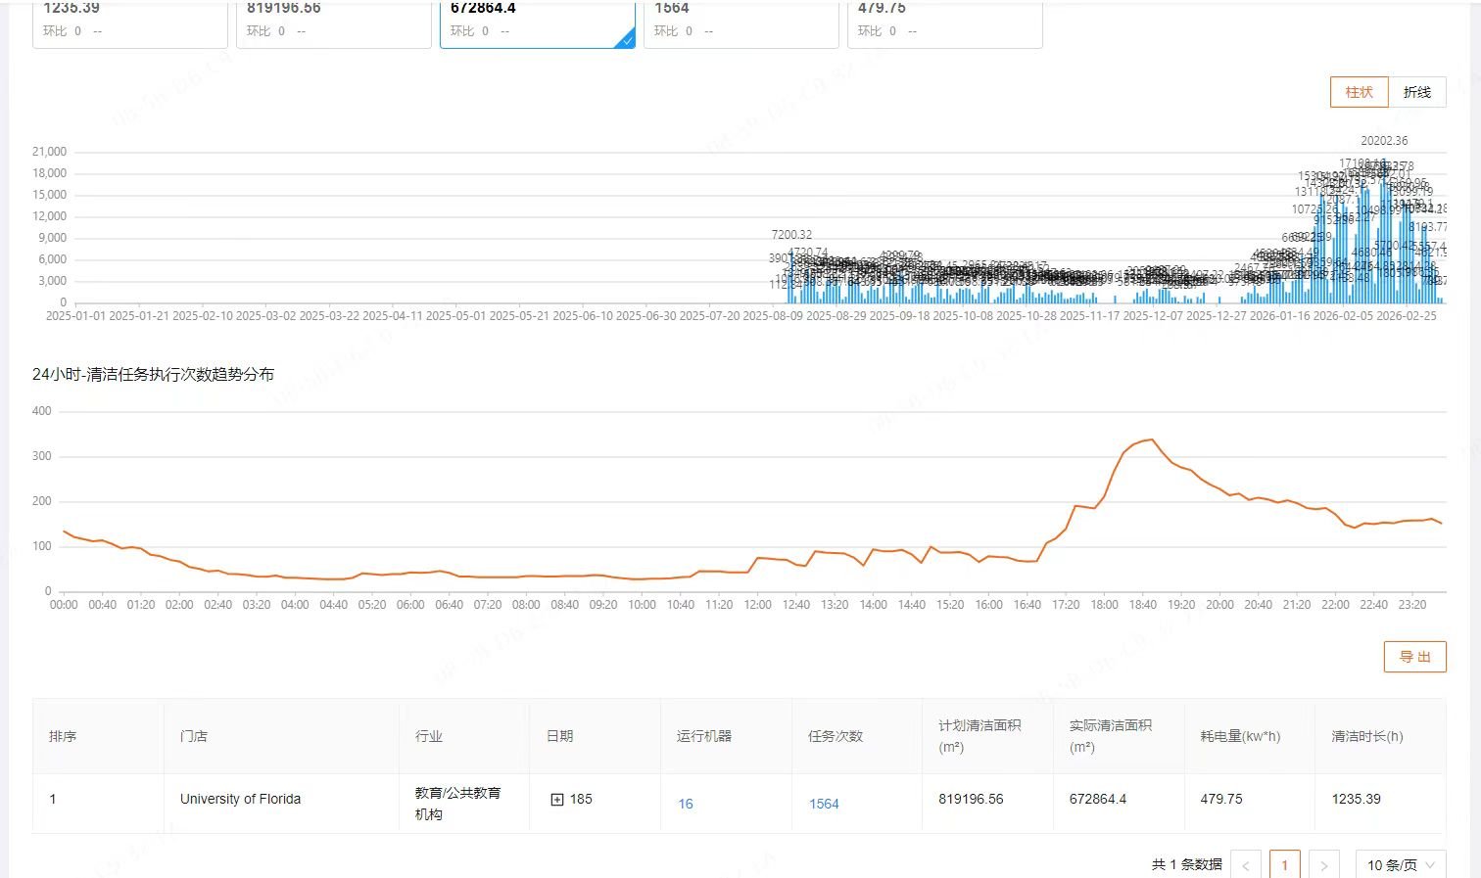This screenshot has height=878, width=1481.
Task: Switch chart to 柱状 bar view
Action: click(1359, 92)
